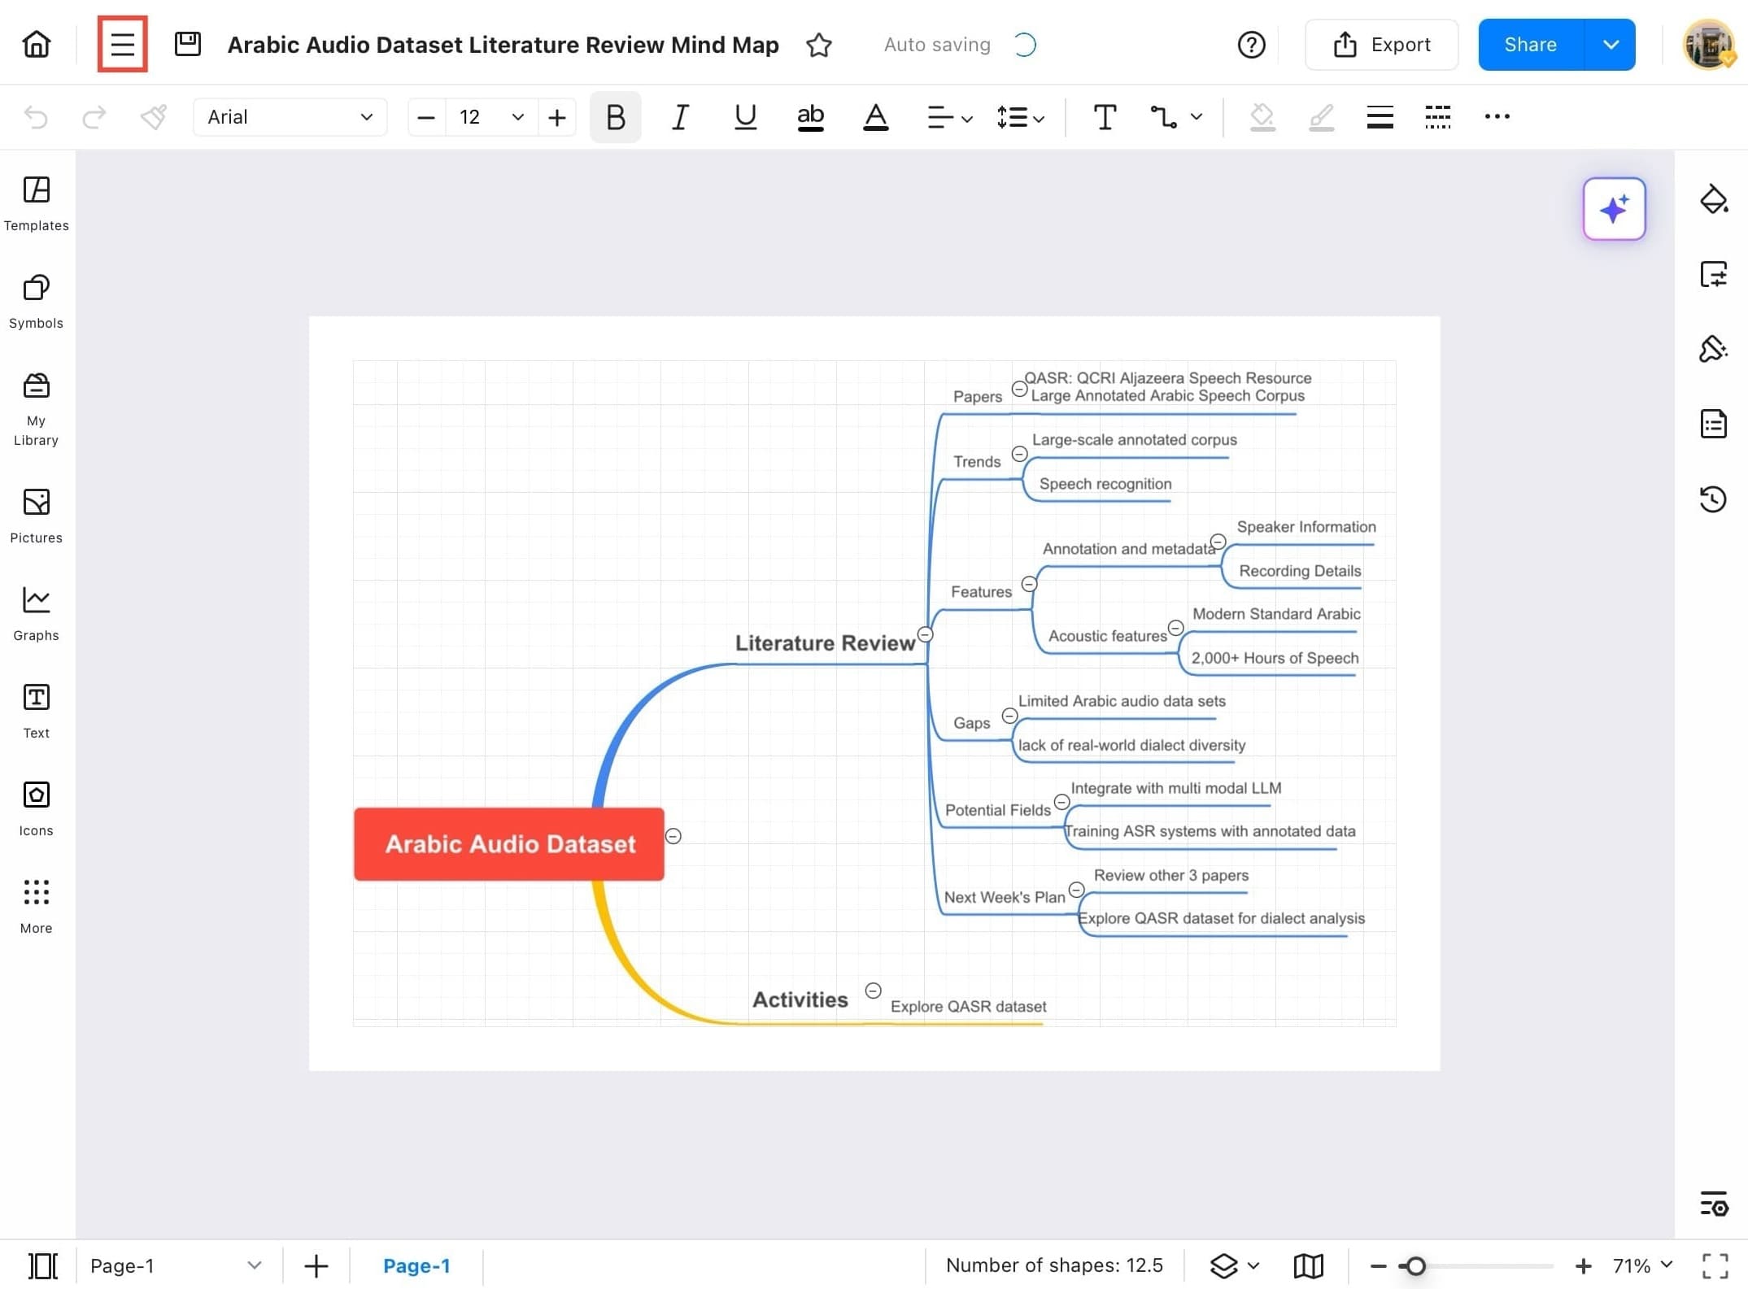Star this mind map as favorite
Image resolution: width=1748 pixels, height=1289 pixels.
coord(818,45)
